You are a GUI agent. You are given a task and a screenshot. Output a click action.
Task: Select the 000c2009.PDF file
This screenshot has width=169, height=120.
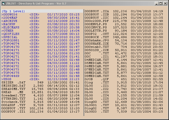coord(124,21)
